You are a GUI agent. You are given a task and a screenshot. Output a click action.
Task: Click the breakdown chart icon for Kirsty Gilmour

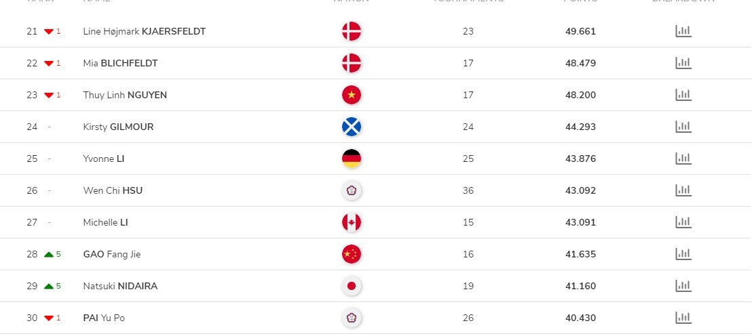click(683, 127)
